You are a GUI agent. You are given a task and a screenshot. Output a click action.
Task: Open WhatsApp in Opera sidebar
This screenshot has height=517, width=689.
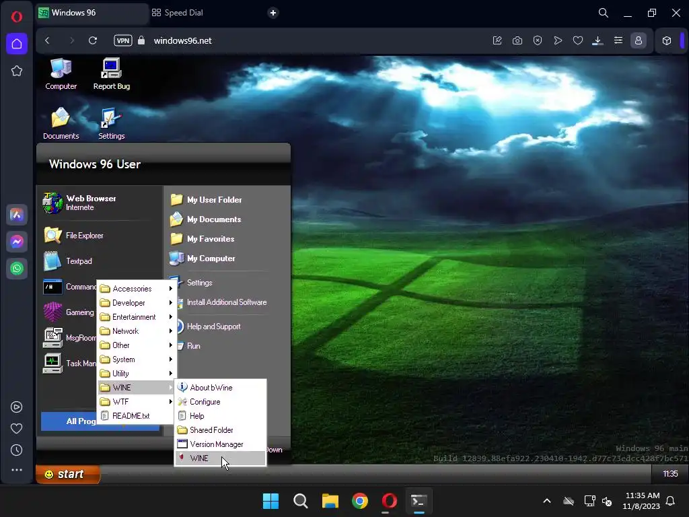click(17, 269)
